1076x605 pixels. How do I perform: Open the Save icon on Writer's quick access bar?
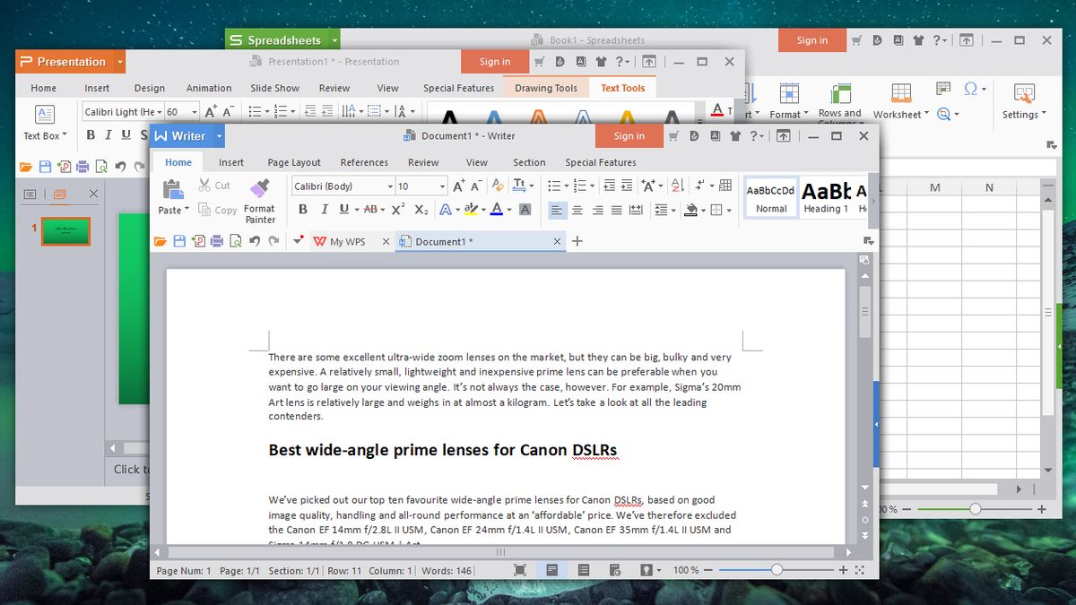[179, 240]
